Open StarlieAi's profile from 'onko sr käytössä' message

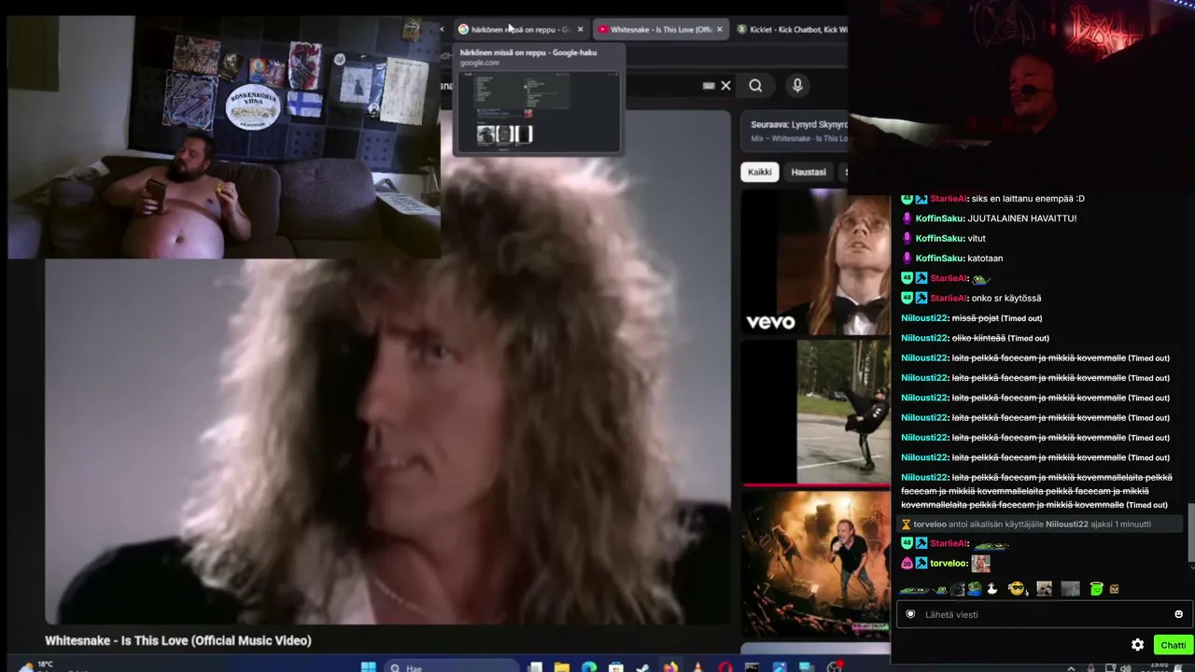(x=949, y=299)
